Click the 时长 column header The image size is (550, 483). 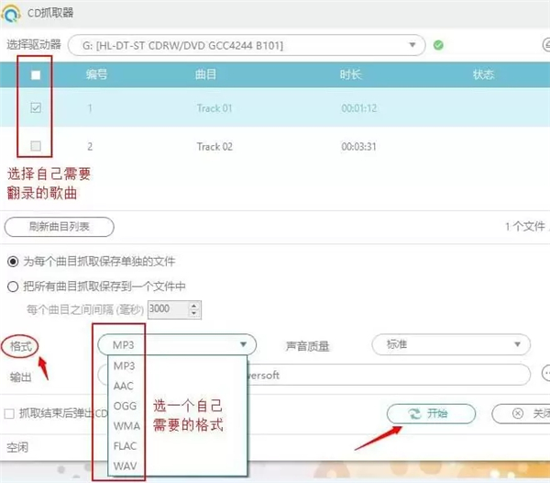click(350, 74)
